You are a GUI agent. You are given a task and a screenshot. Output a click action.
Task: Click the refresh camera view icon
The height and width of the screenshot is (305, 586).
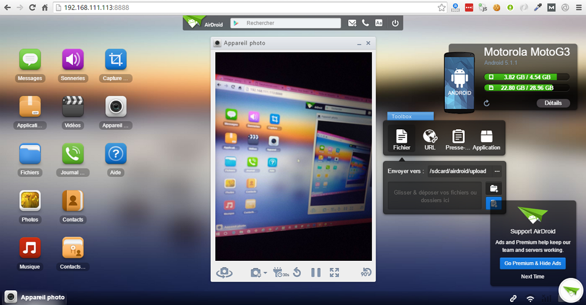tap(297, 273)
